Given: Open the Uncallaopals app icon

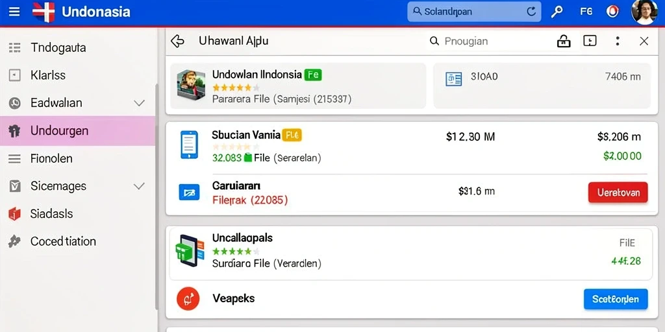Looking at the screenshot, I should 190,251.
